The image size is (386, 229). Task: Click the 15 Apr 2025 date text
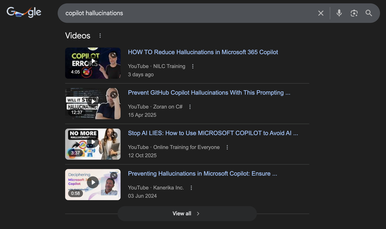(x=142, y=115)
